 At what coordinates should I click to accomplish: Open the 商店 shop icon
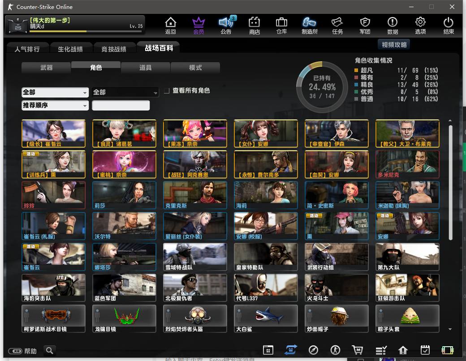click(255, 25)
